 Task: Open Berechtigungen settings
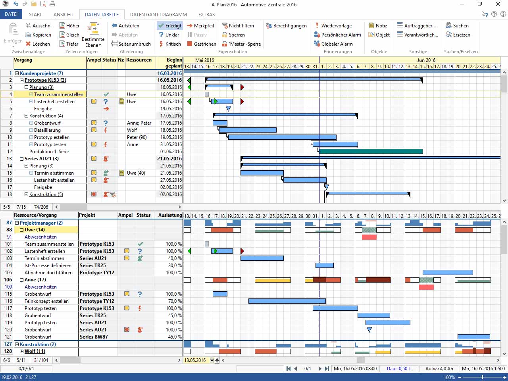click(286, 25)
